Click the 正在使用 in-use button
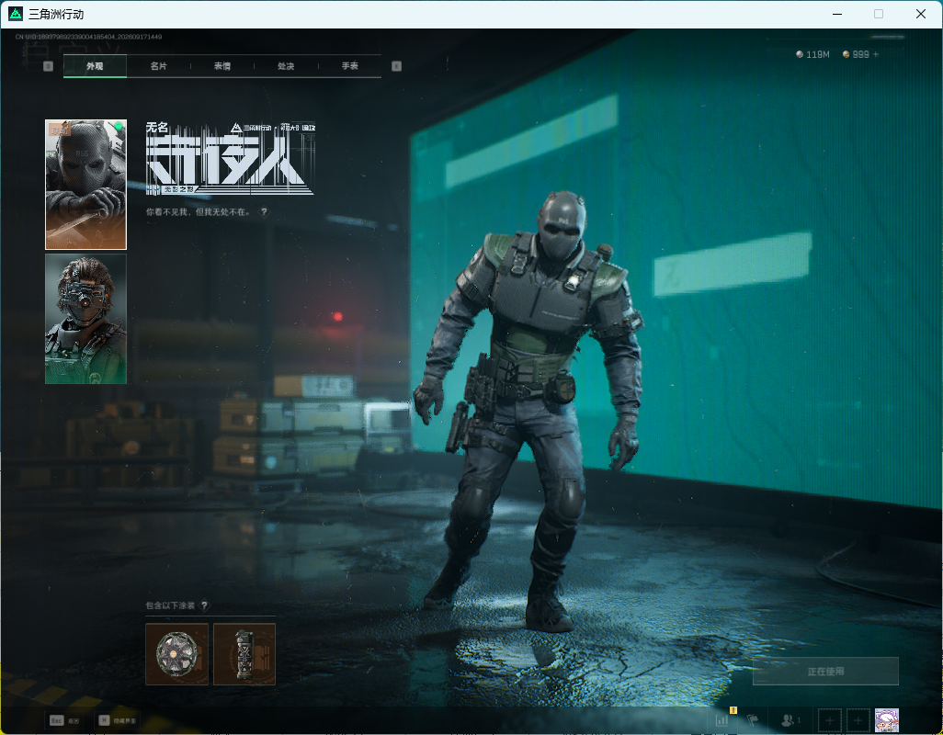Viewport: 943px width, 735px height. 825,671
